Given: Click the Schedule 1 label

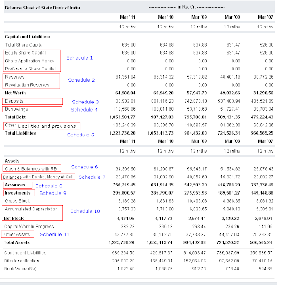Looking at the screenshot, I should [x=80, y=58].
